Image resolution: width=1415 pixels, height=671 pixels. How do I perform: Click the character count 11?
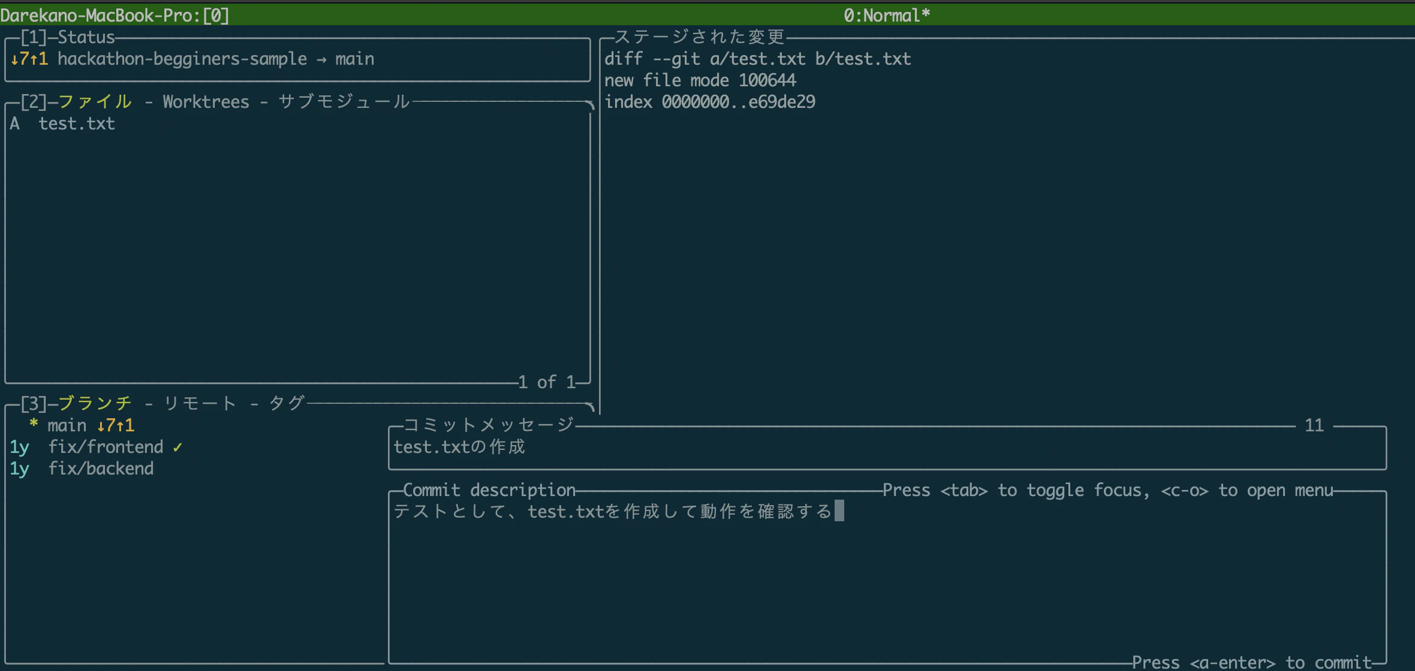[x=1314, y=425]
